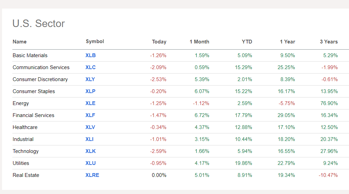Open the XLP ticker page
The width and height of the screenshot is (349, 194).
coord(91,91)
